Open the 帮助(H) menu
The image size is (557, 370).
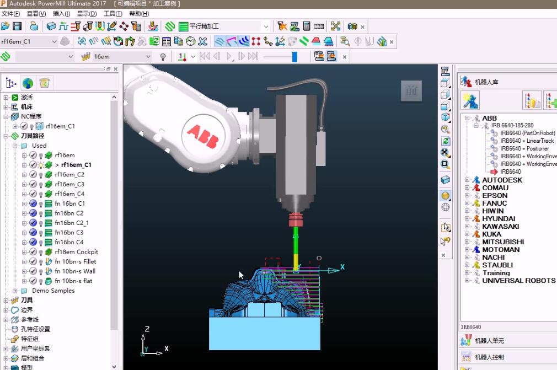(x=139, y=13)
